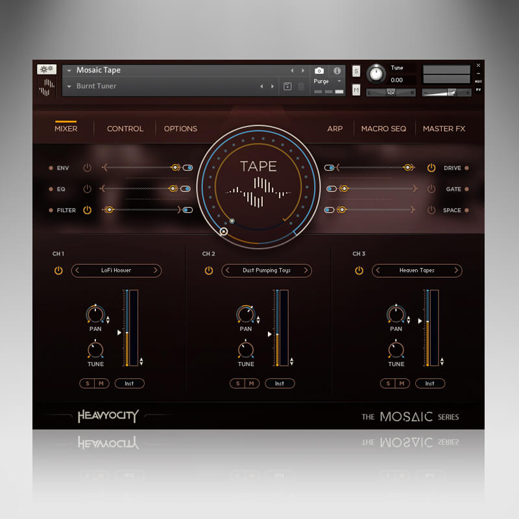The height and width of the screenshot is (519, 519).
Task: Click the camera snapshot icon in the header
Action: [x=319, y=71]
